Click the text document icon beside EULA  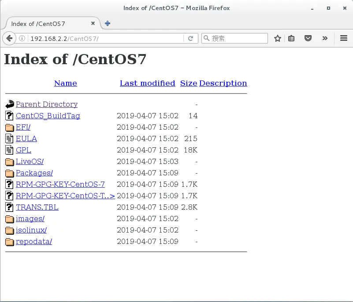[9, 138]
